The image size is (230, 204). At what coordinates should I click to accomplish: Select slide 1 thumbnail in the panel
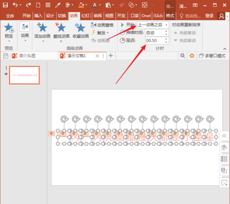click(24, 75)
